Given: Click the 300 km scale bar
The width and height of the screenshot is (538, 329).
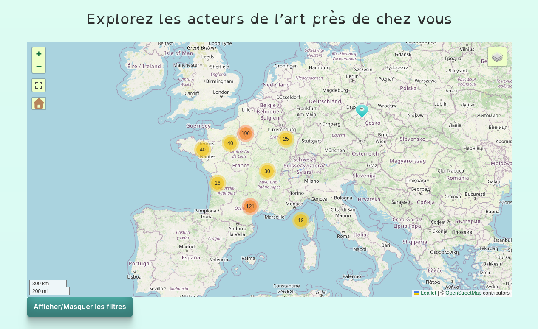Looking at the screenshot, I should [48, 283].
